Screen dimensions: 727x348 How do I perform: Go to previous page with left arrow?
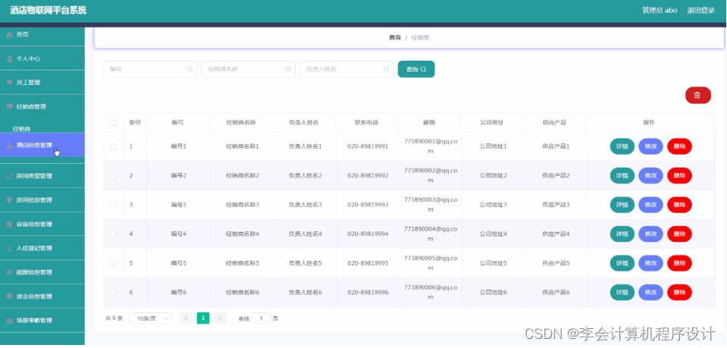pyautogui.click(x=186, y=318)
